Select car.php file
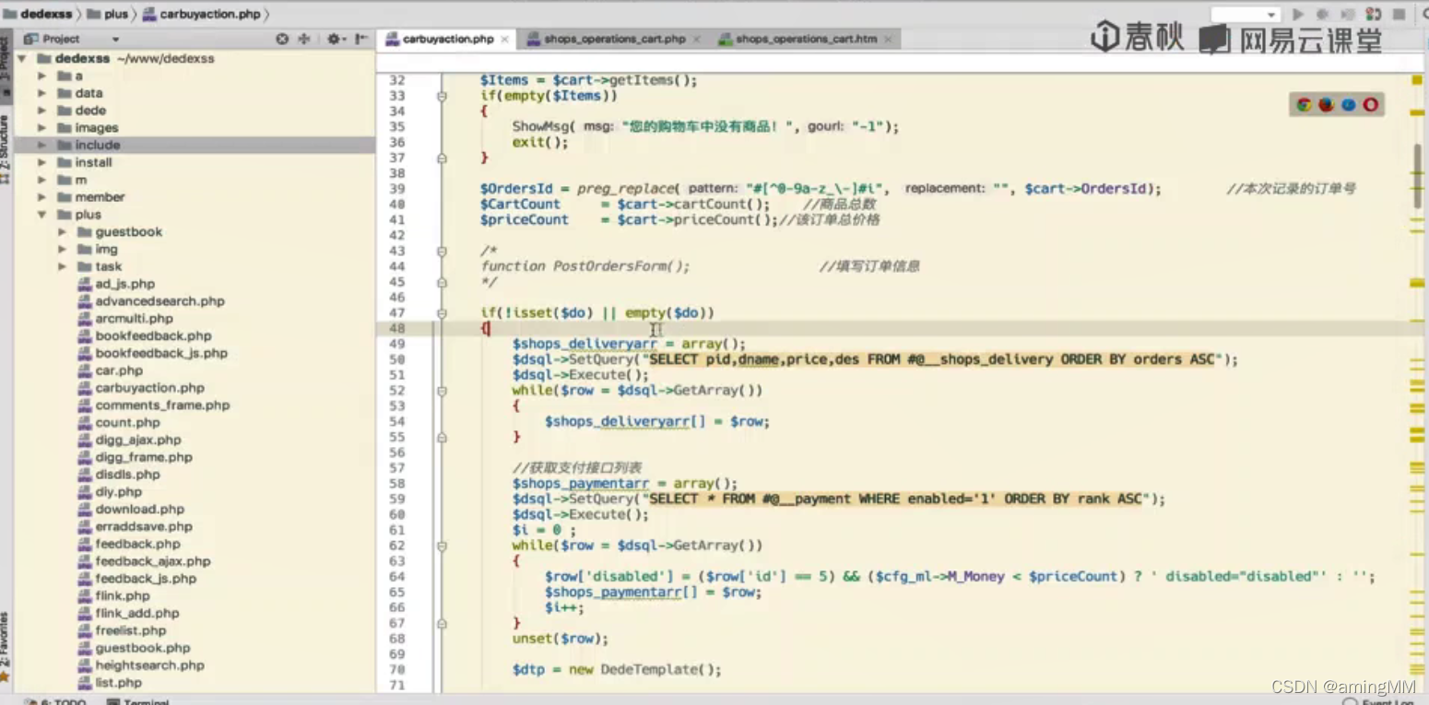The image size is (1429, 705). [x=119, y=370]
